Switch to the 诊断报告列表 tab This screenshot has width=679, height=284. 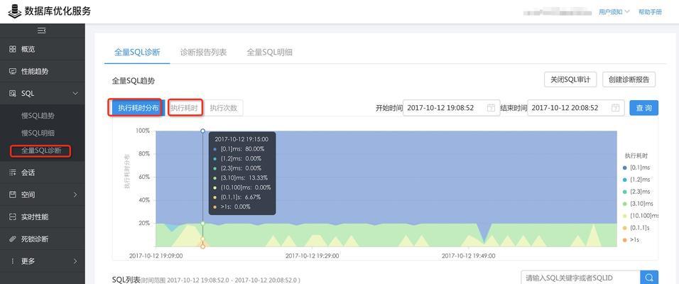click(x=204, y=53)
